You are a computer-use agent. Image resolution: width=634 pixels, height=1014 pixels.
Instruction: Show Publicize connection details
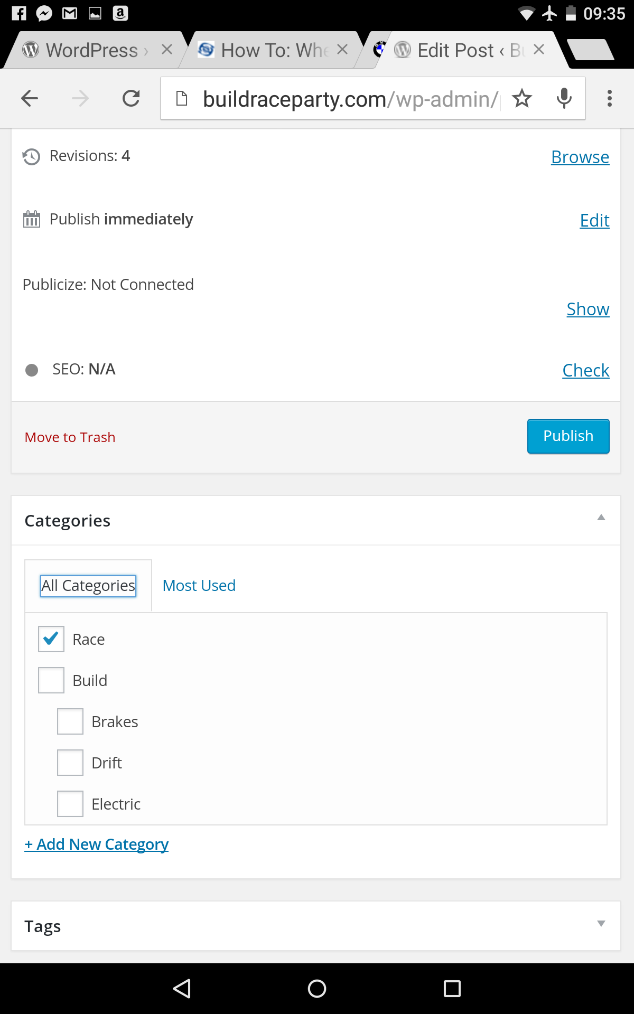point(588,309)
